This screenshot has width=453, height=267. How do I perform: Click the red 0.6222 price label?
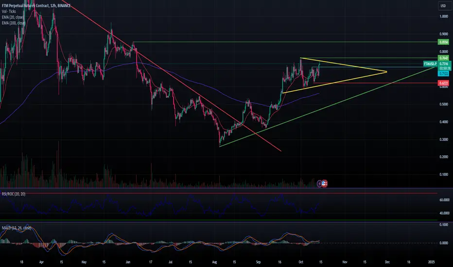coord(443,83)
